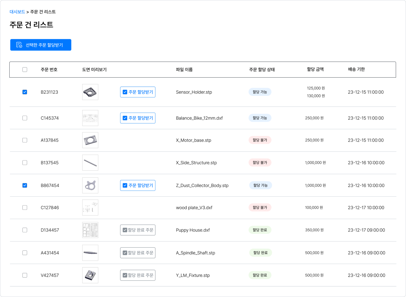Image resolution: width=406 pixels, height=297 pixels.
Task: Click the 할당 가능 badge for Sensor_Holder.stp
Action: pyautogui.click(x=260, y=92)
